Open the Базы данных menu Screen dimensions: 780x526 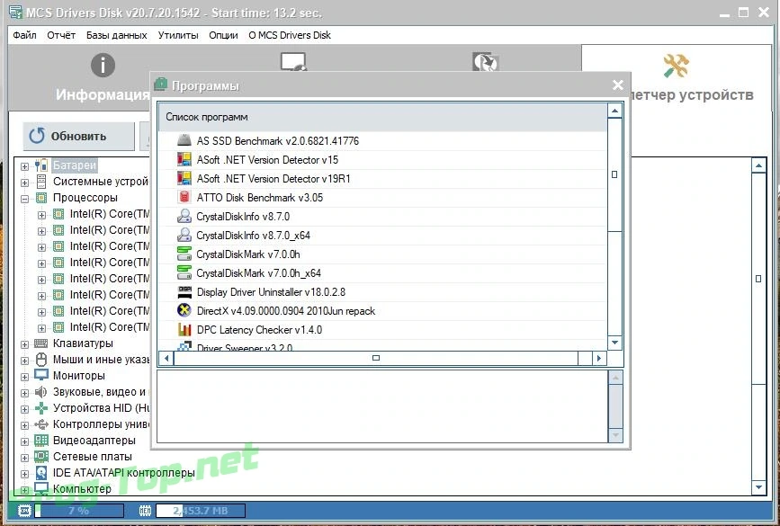tap(116, 35)
